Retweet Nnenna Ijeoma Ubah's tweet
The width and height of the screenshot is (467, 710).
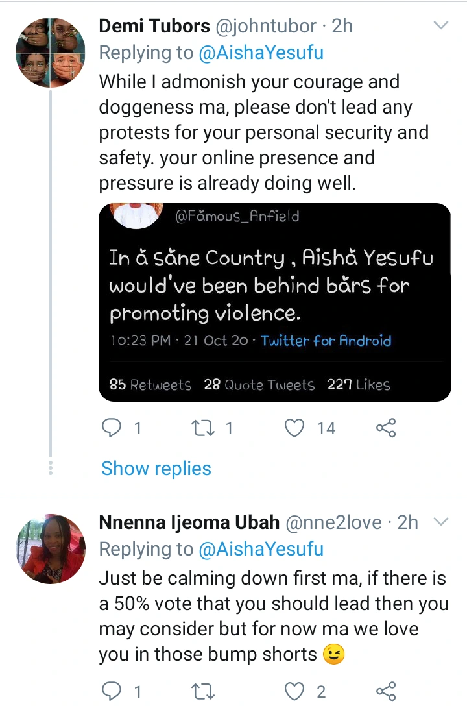pyautogui.click(x=202, y=691)
